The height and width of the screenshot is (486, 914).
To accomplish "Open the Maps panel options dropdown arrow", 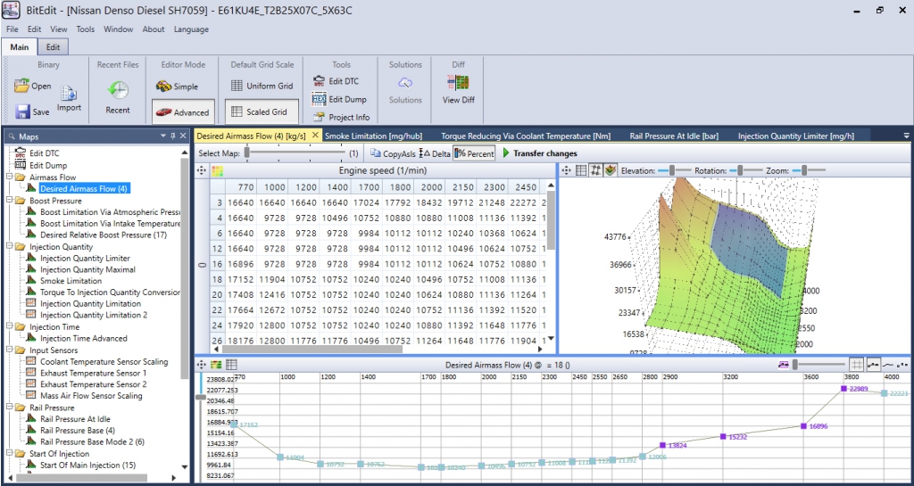I will (x=164, y=136).
